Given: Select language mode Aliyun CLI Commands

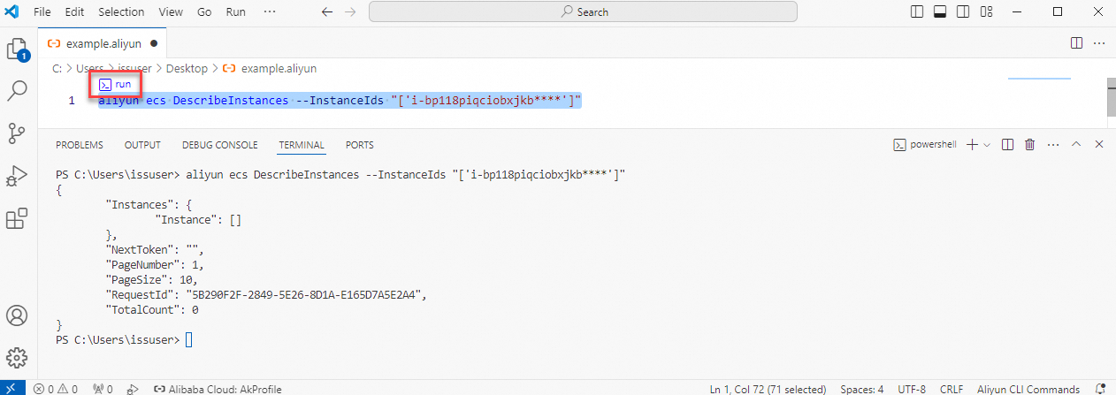Looking at the screenshot, I should click(x=1028, y=389).
